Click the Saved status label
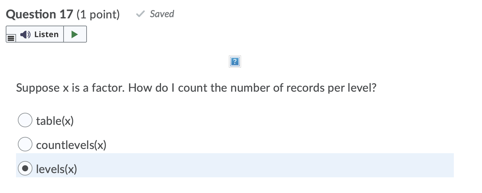This screenshot has height=193, width=482. pyautogui.click(x=161, y=14)
